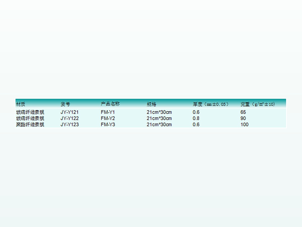
Task: Click thickness value 0.8
Action: 196,118
